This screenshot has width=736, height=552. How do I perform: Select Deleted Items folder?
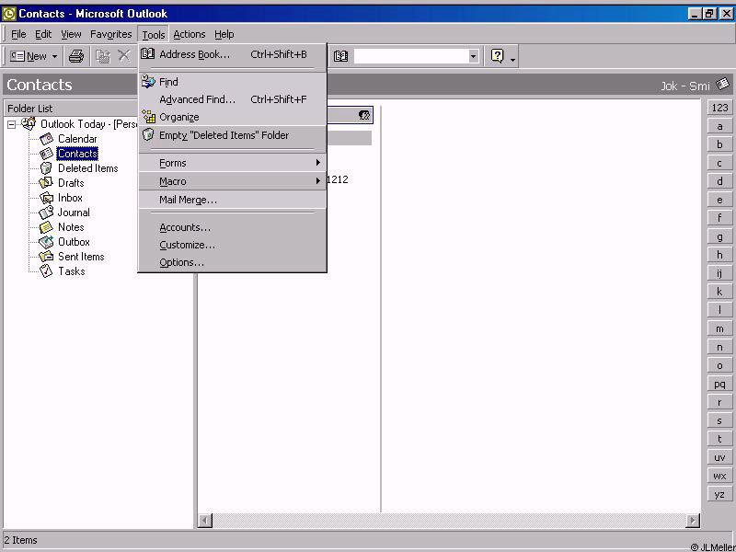point(87,168)
